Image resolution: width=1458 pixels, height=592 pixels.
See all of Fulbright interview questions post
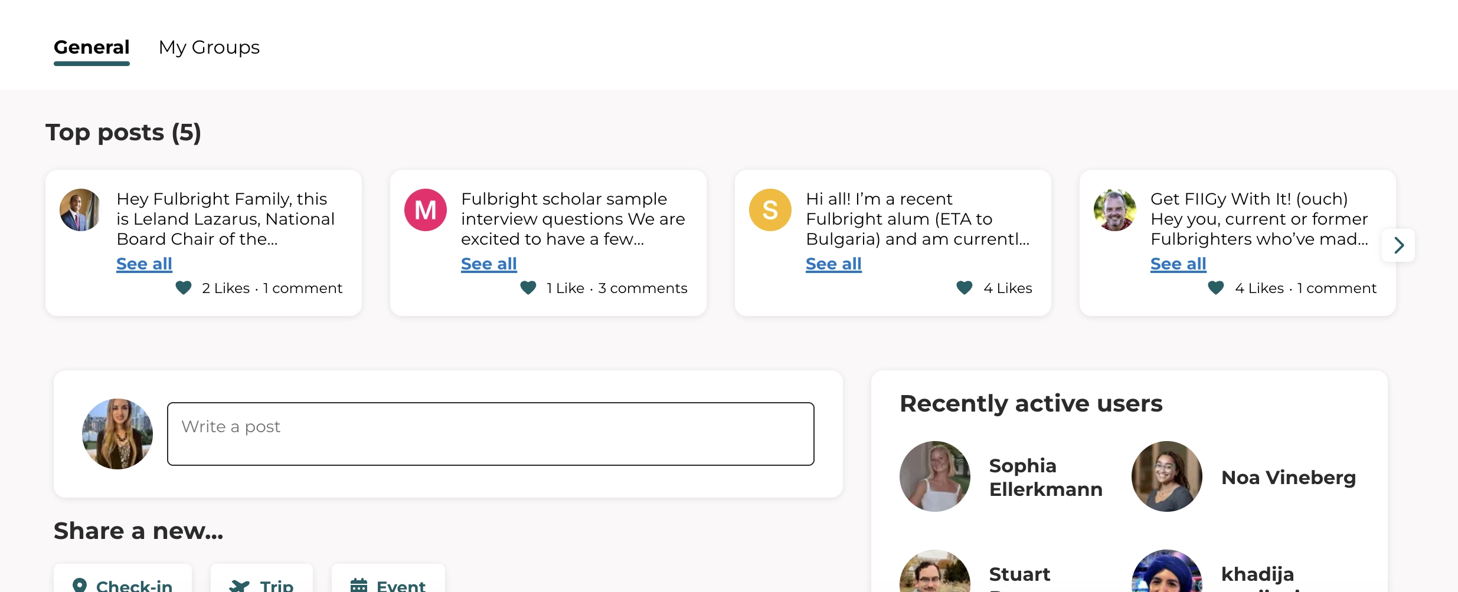489,264
